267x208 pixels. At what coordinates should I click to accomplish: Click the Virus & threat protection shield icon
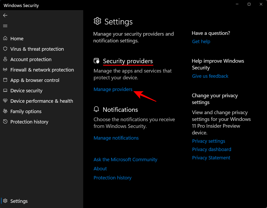[x=5, y=49]
